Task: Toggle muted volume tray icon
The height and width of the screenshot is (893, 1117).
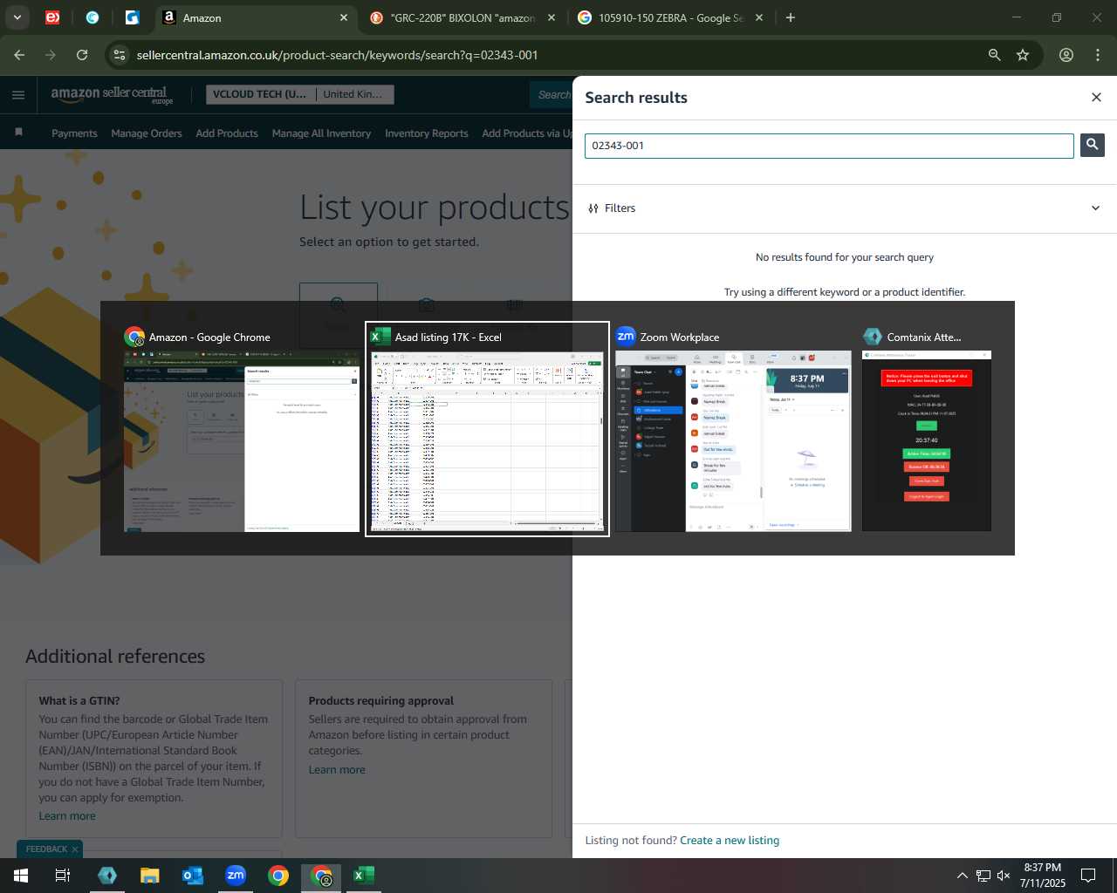Action: 1004,876
